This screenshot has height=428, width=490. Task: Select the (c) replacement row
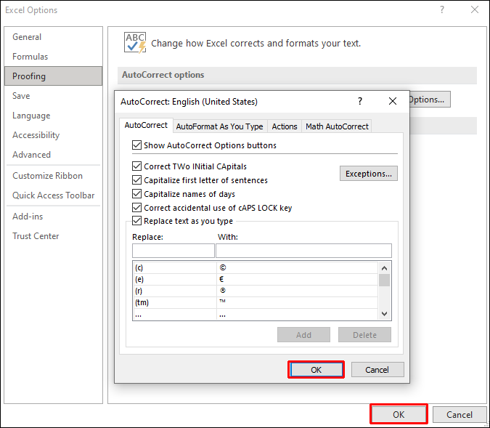pos(256,268)
